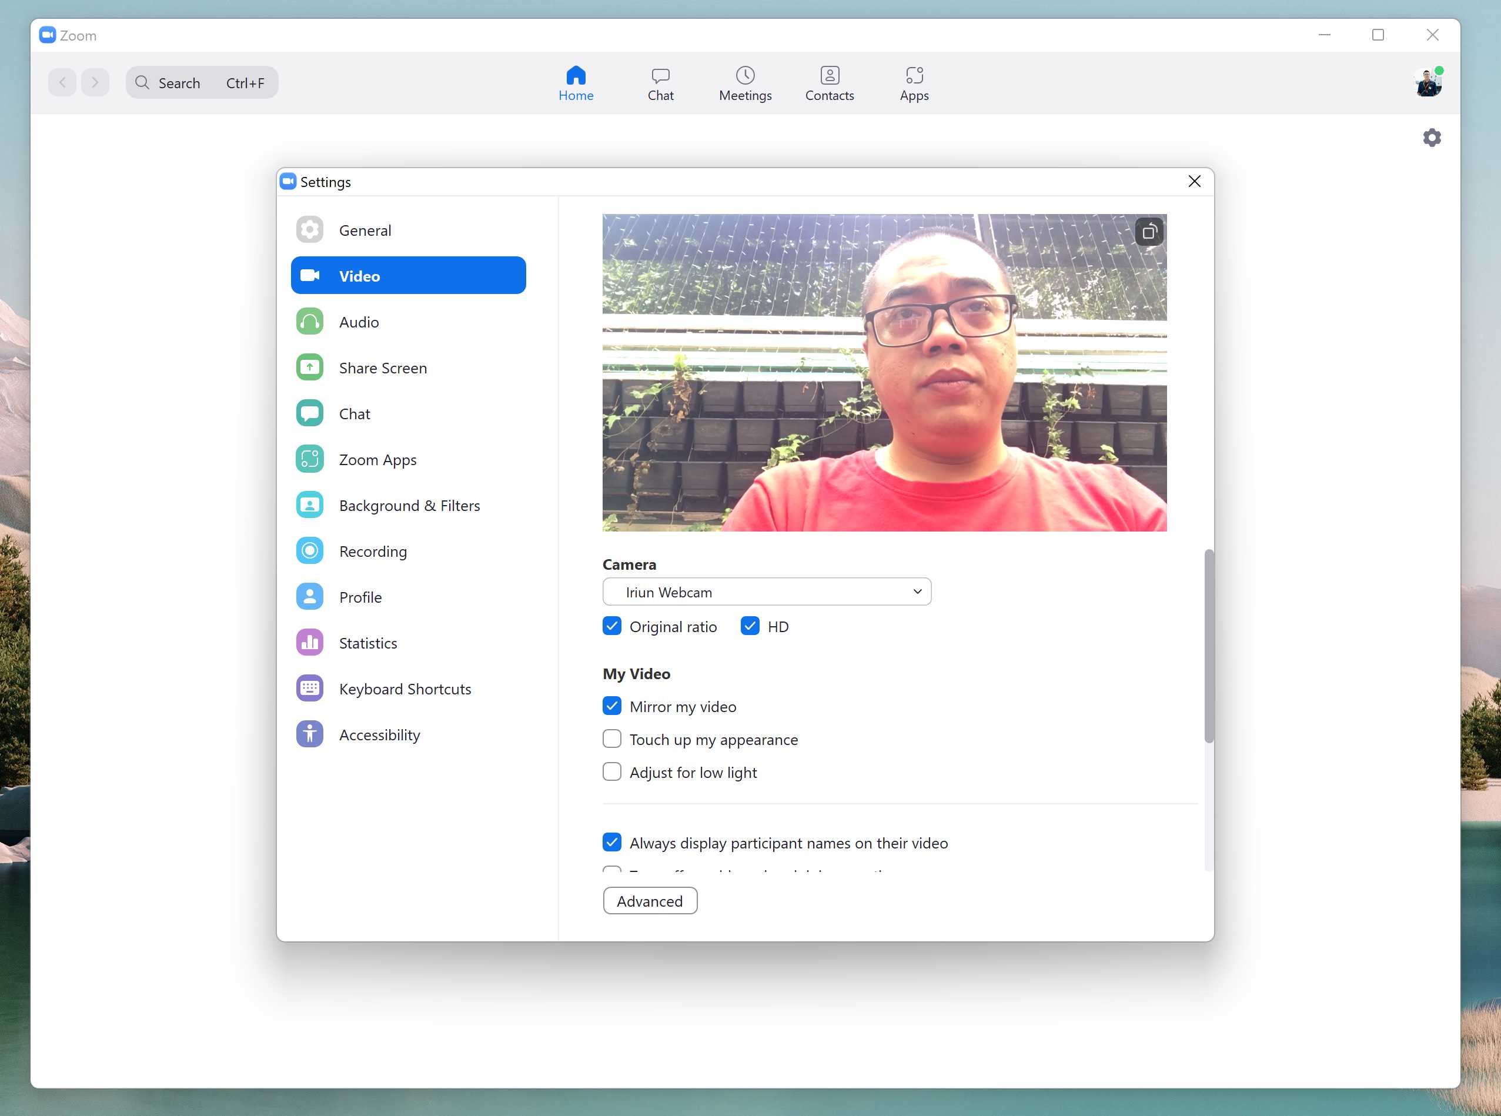The height and width of the screenshot is (1116, 1501).
Task: Click the Accessibility figure icon
Action: 309,734
